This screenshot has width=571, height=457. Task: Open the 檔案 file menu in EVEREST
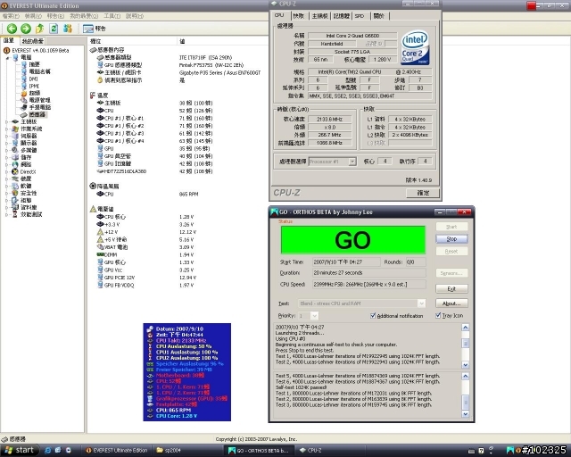(x=11, y=16)
